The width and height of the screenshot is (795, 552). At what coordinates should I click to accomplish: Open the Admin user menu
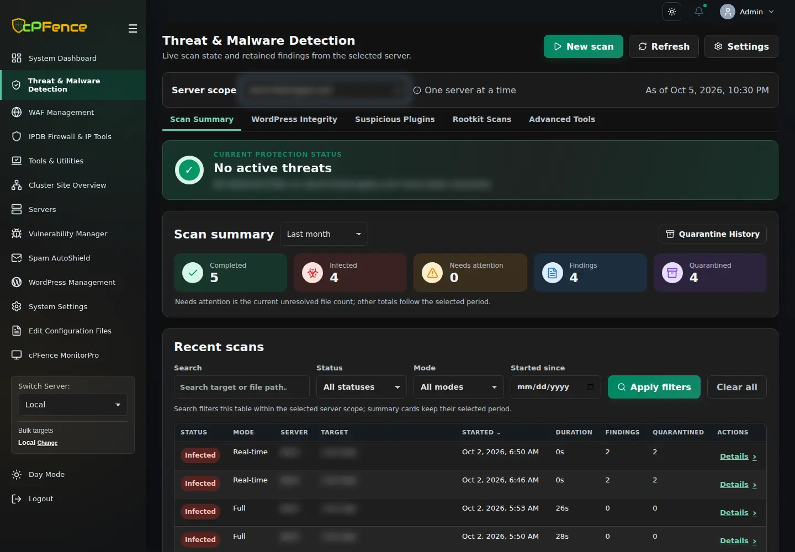(748, 12)
